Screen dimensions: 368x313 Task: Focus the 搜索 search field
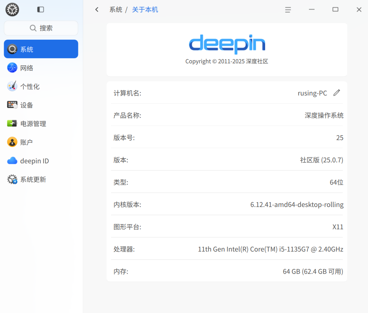click(x=41, y=28)
